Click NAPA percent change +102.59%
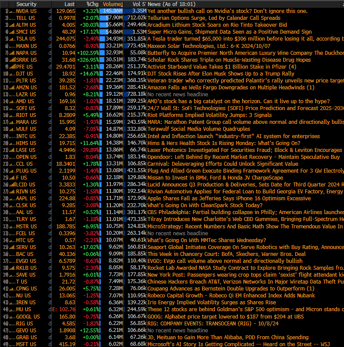 point(88,53)
